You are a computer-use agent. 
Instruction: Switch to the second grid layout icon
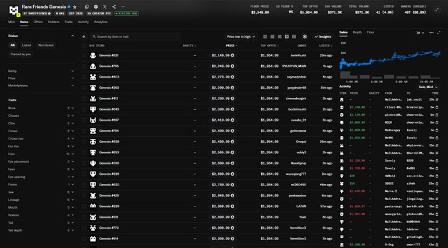point(272,37)
